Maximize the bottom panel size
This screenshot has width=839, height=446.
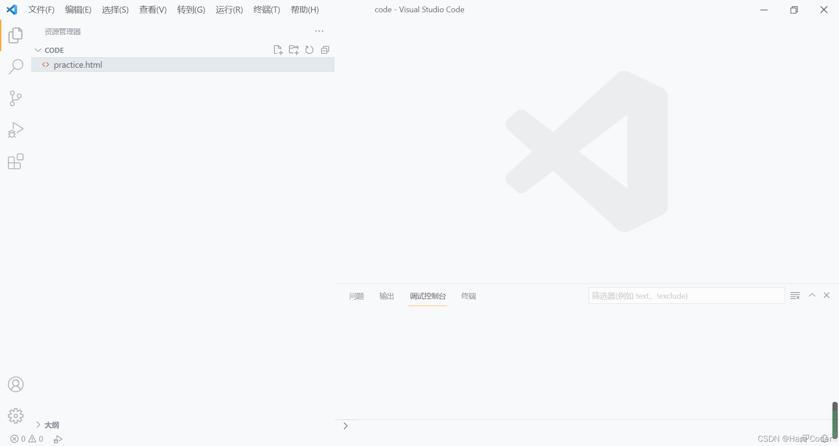812,295
